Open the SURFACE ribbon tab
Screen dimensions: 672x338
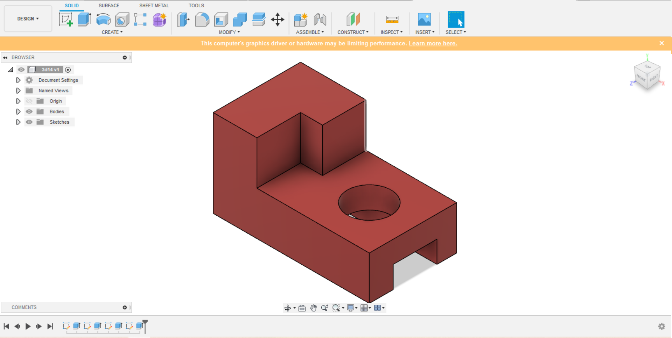tap(109, 5)
